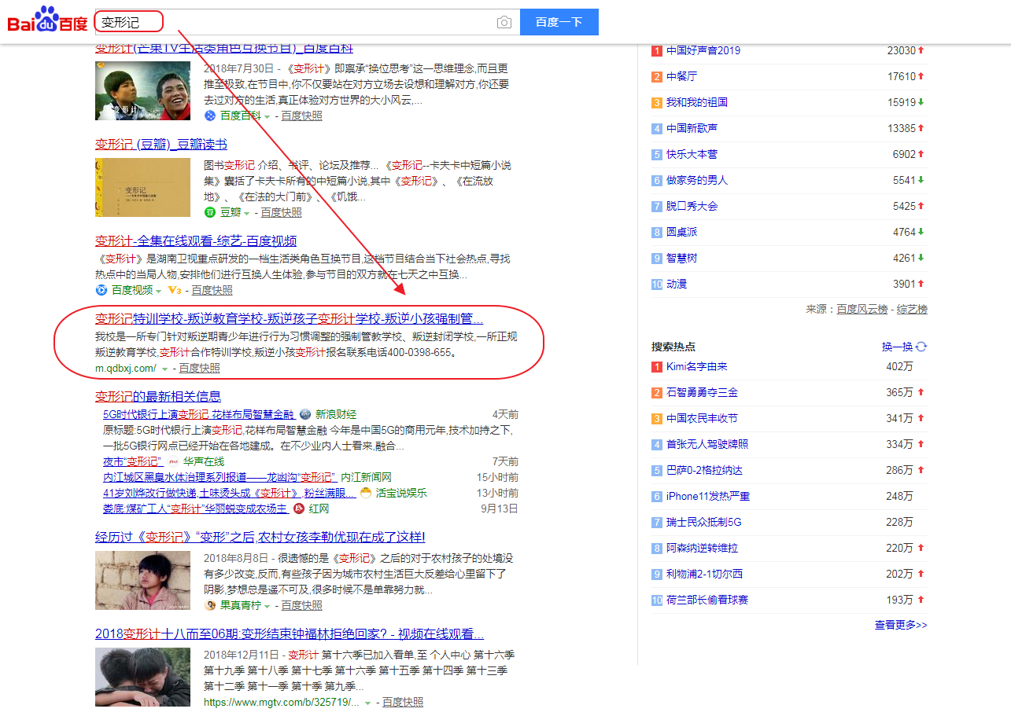This screenshot has height=716, width=1011.
Task: Click the 百度视频 source icon
Action: (101, 290)
